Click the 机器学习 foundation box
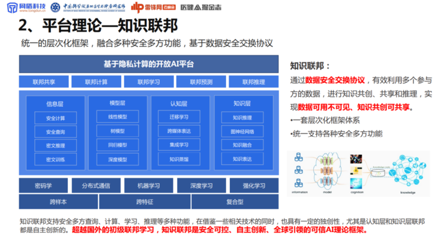444x237 pixels. [x=149, y=186]
